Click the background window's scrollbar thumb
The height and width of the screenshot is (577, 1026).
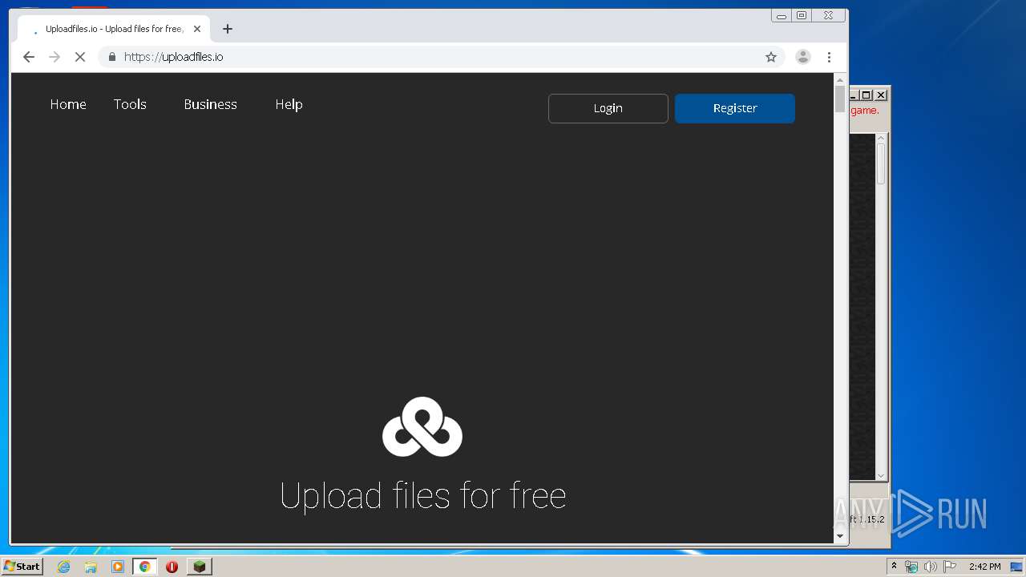pyautogui.click(x=881, y=164)
